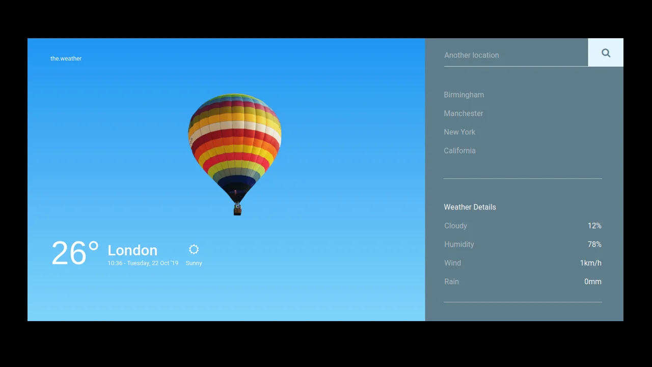Click the divider line under California
This screenshot has height=367, width=652.
click(523, 178)
